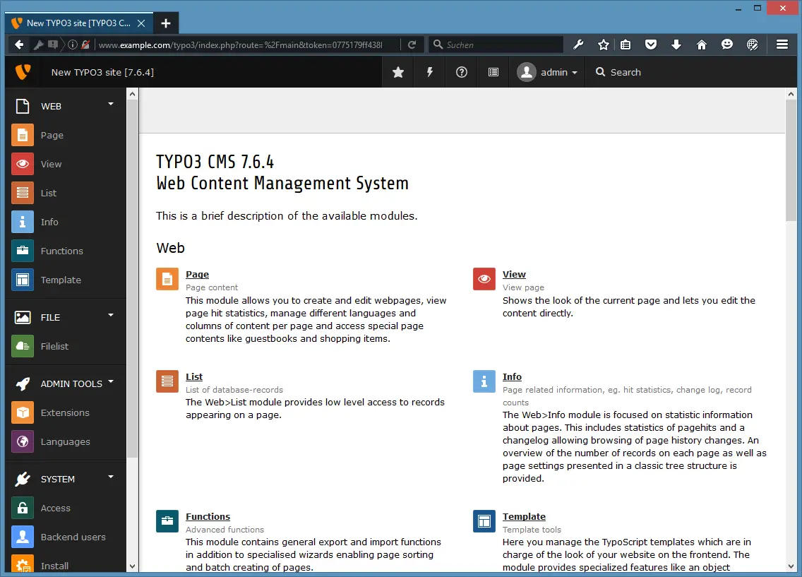Click the Suchen browser search box
802x577 pixels.
[496, 45]
